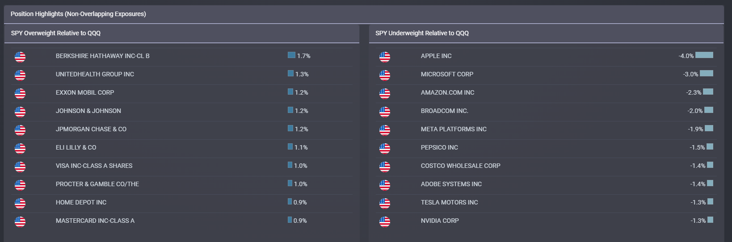Click the -1.5% value for PepsiCo
732x242 pixels.
coord(697,147)
